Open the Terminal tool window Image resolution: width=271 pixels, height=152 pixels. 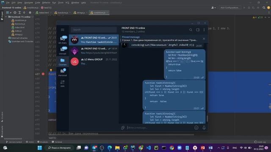point(57,142)
